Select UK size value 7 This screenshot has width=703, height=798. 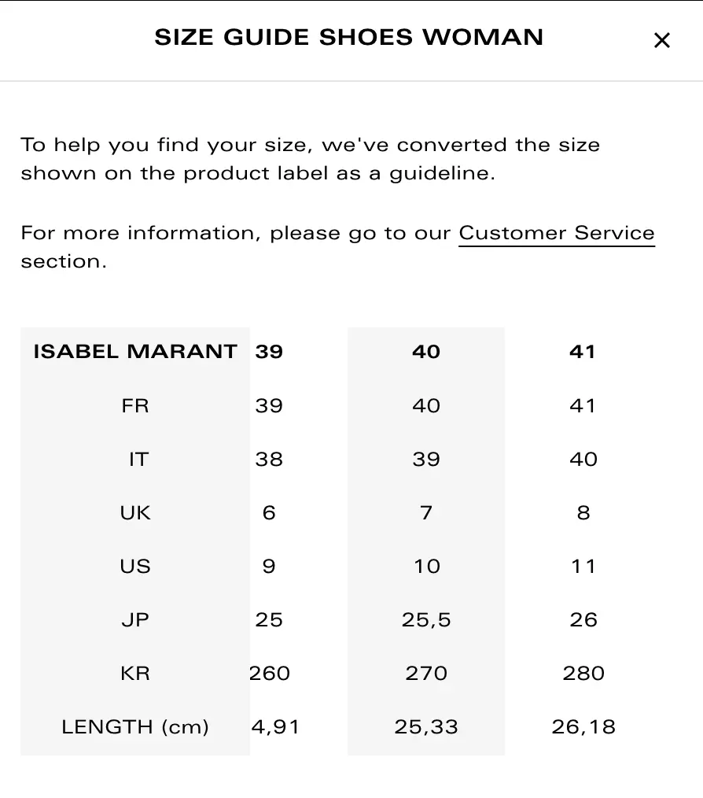(x=425, y=513)
